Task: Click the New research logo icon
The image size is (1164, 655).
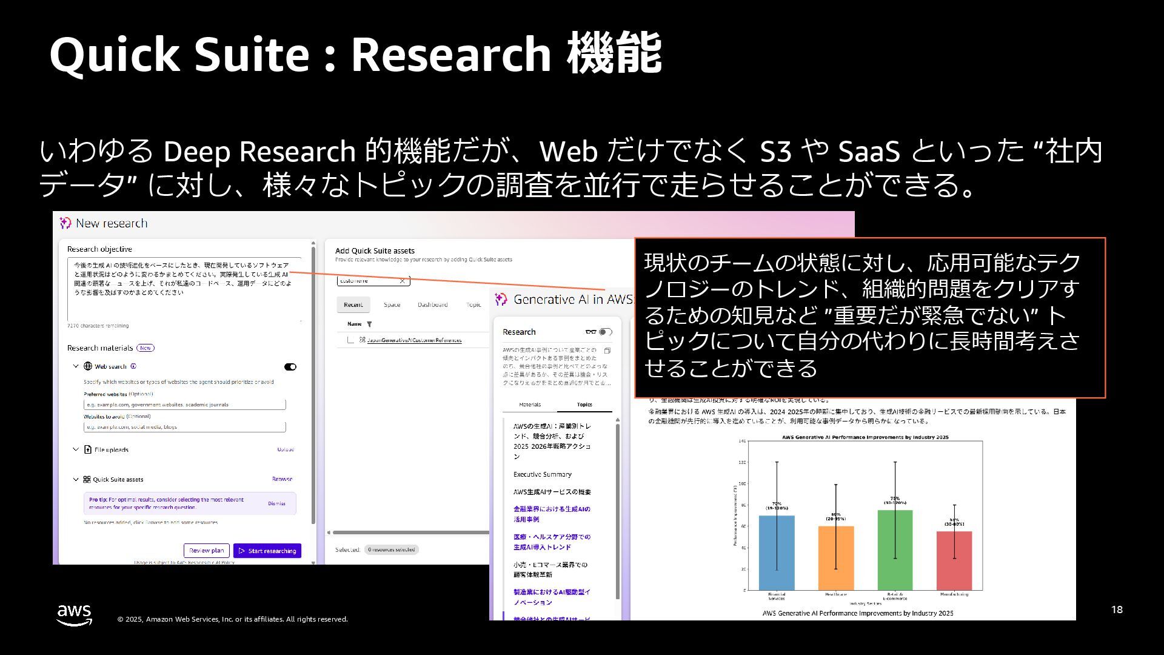Action: click(65, 223)
